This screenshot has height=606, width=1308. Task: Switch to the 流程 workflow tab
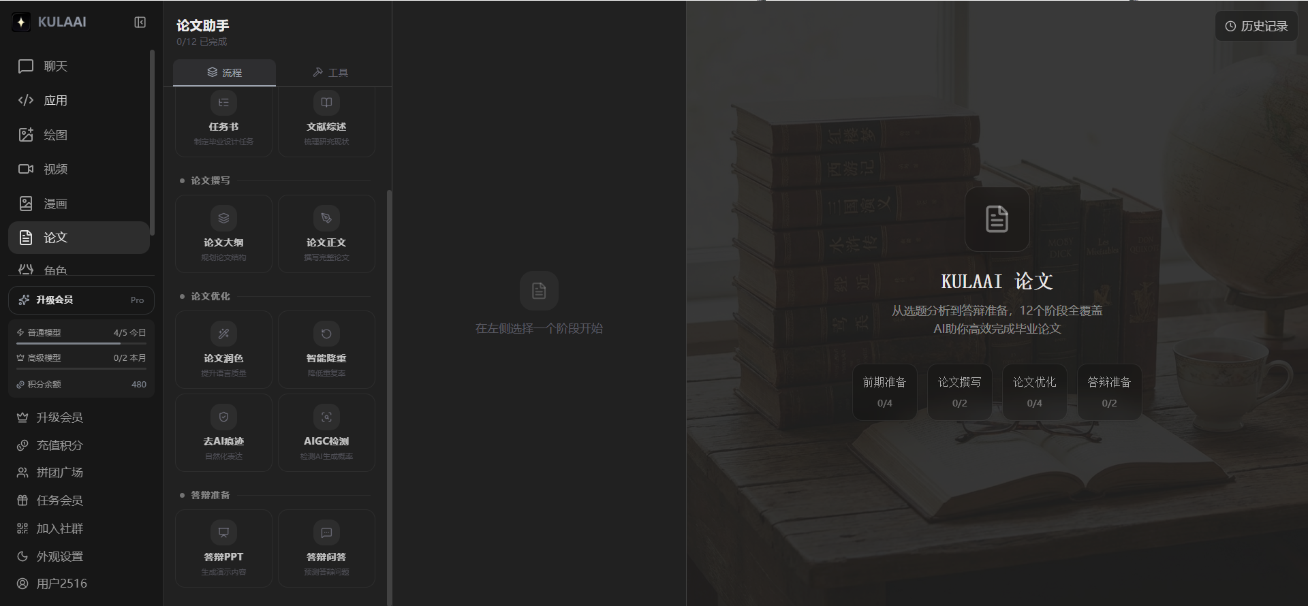pos(224,72)
